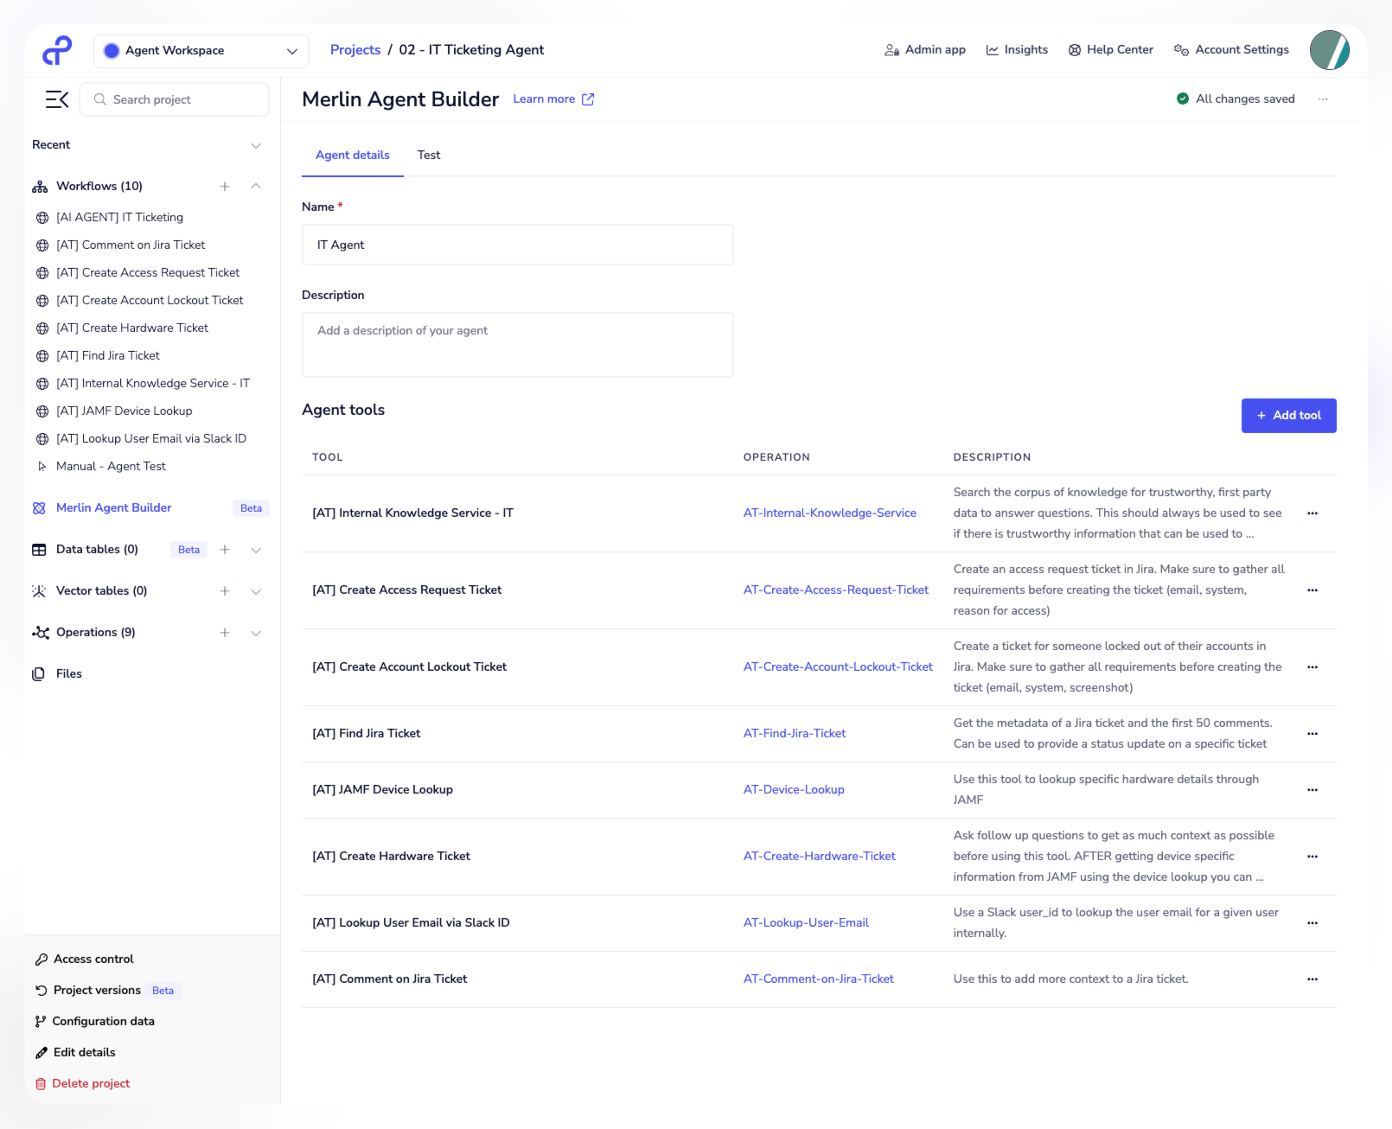Viewport: 1392px width, 1129px height.
Task: Open the AT-Find-Jira-Ticket operation link
Action: click(x=794, y=733)
